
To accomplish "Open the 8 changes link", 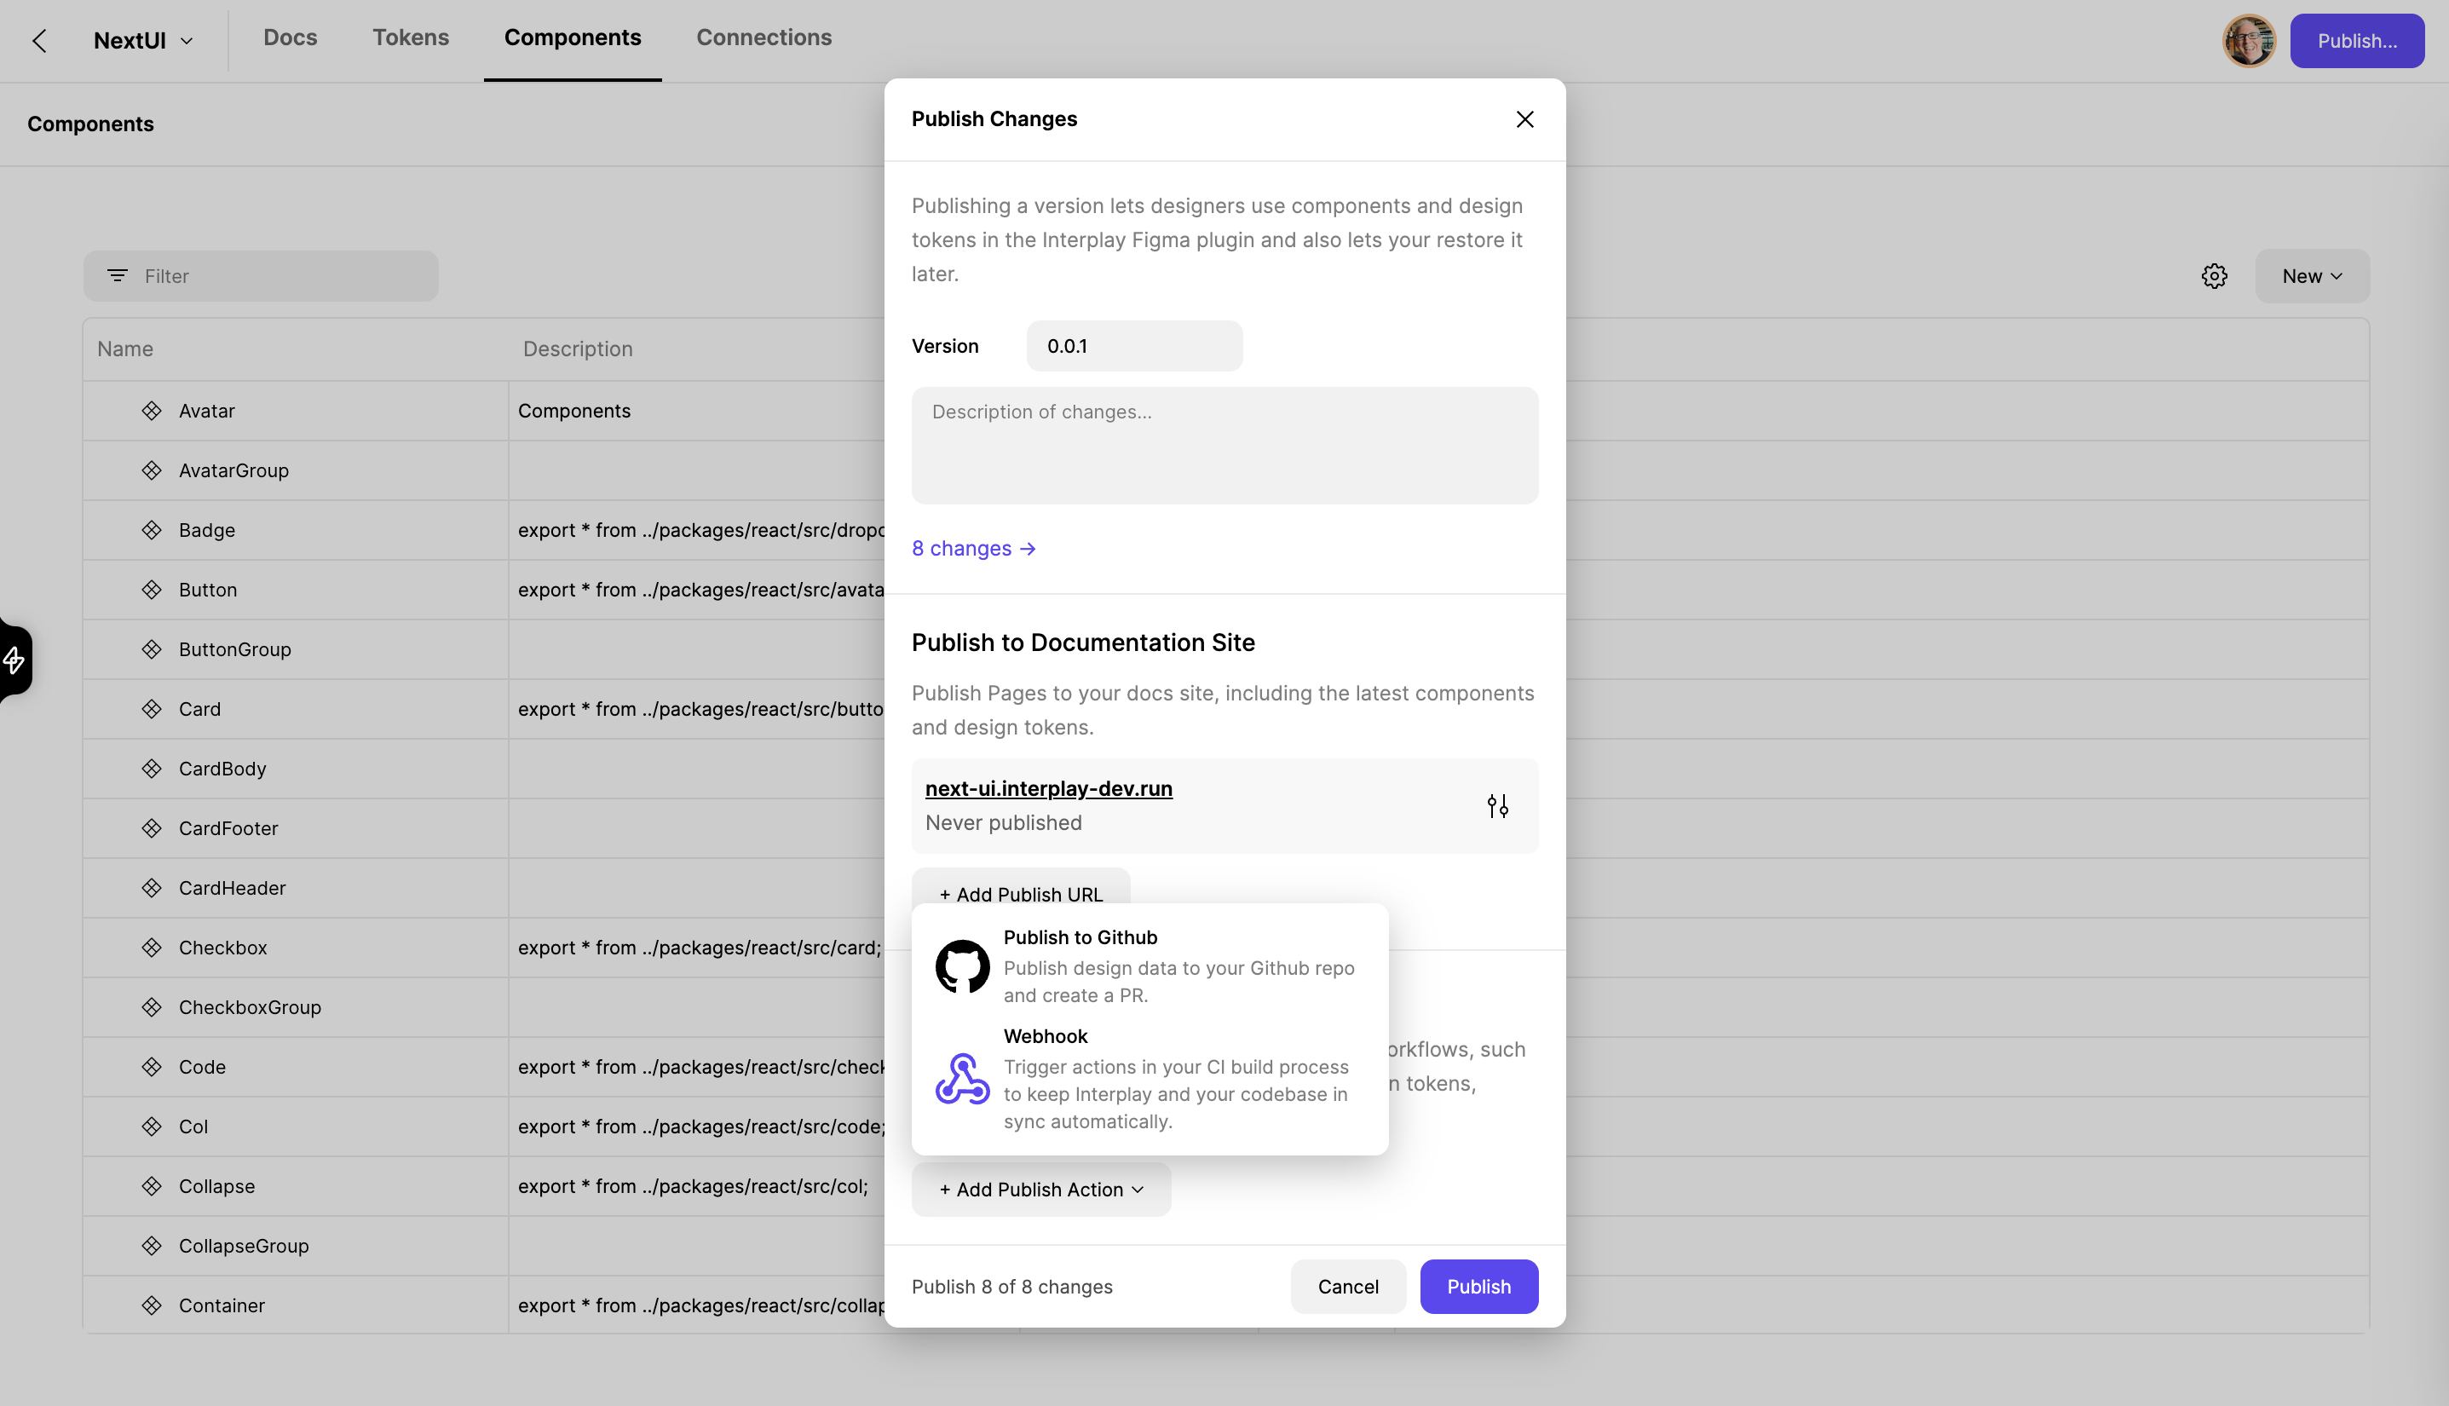I will [973, 549].
